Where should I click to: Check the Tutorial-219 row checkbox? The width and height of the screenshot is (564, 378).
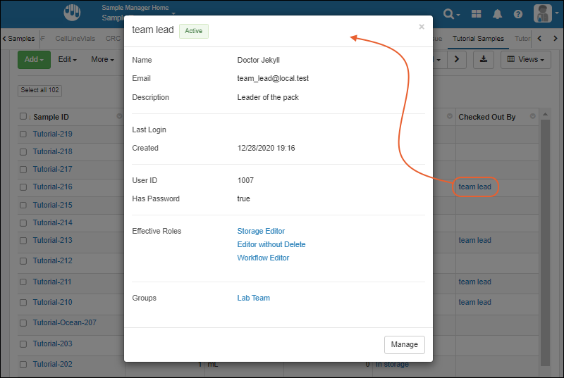23,134
